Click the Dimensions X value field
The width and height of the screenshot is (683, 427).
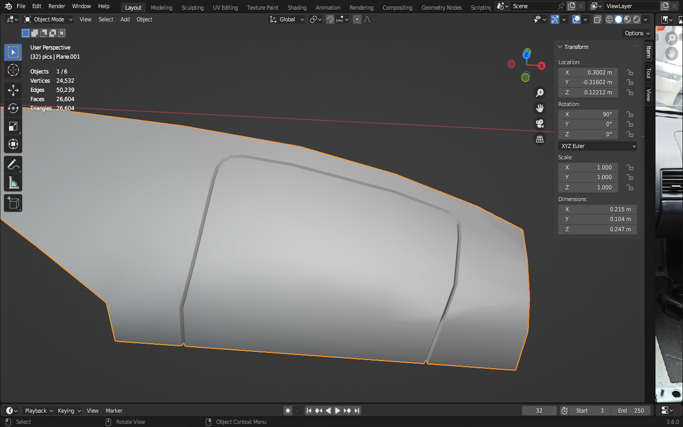(x=598, y=209)
